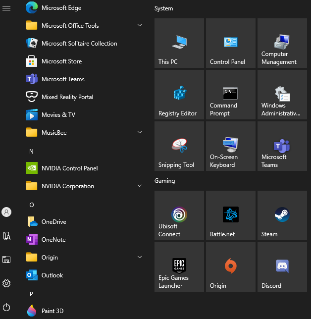311x319 pixels.
Task: Launch the Steam tile
Action: (282, 215)
